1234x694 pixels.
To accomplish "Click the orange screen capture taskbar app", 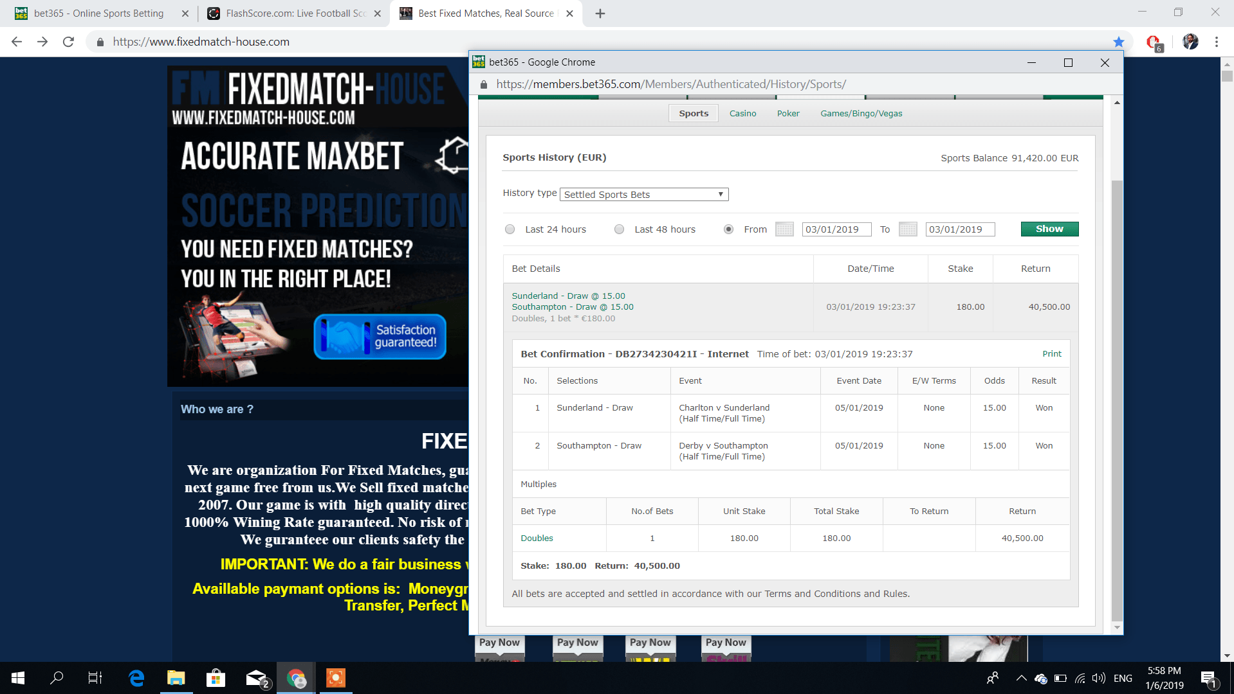I will [336, 678].
